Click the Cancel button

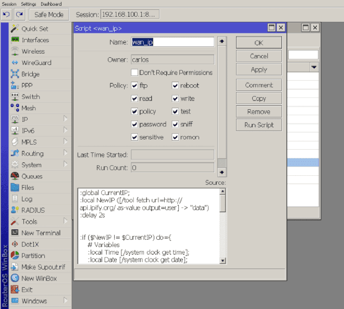click(x=259, y=56)
